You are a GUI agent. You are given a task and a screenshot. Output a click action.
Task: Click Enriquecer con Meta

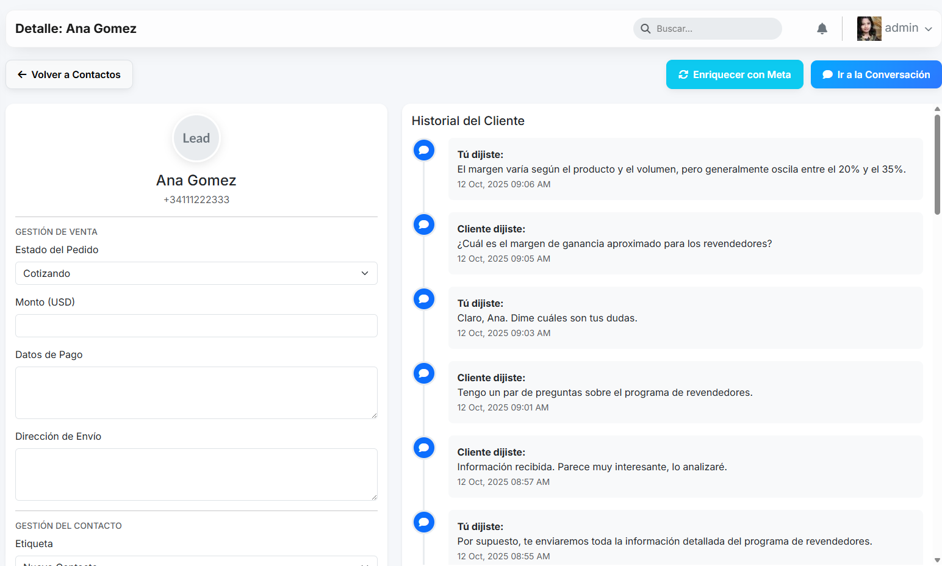click(x=735, y=74)
